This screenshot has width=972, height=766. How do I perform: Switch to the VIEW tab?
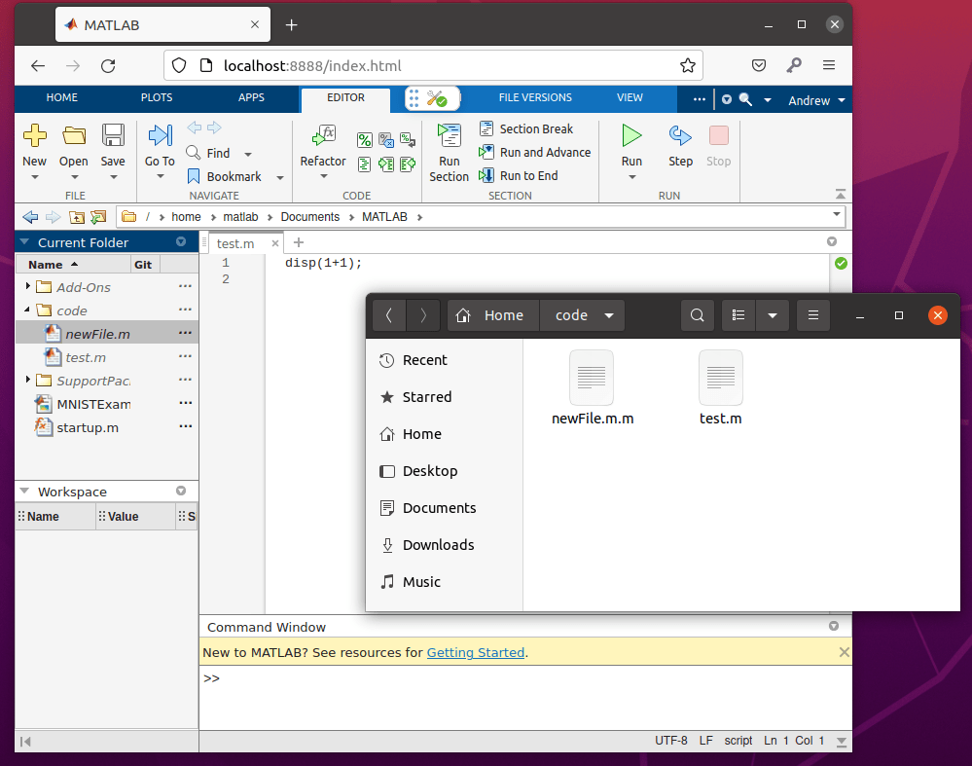click(630, 97)
